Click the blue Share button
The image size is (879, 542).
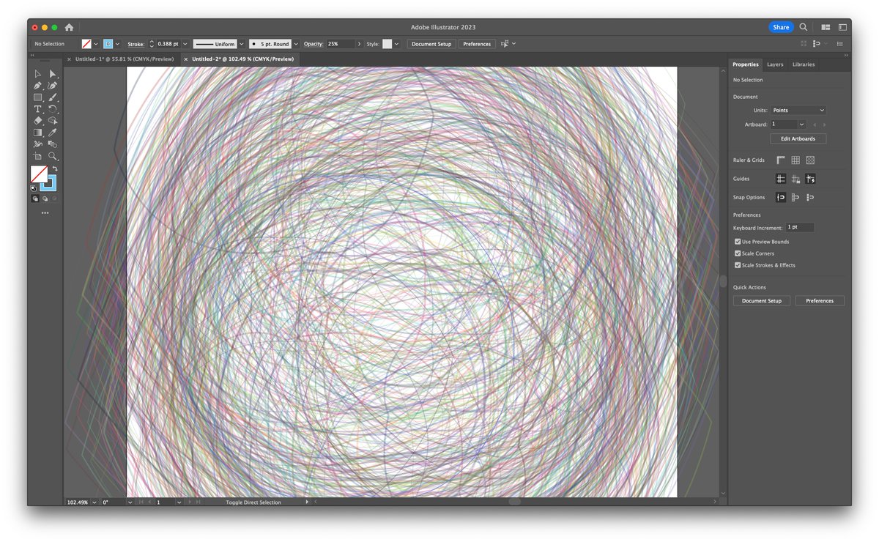[x=781, y=27]
